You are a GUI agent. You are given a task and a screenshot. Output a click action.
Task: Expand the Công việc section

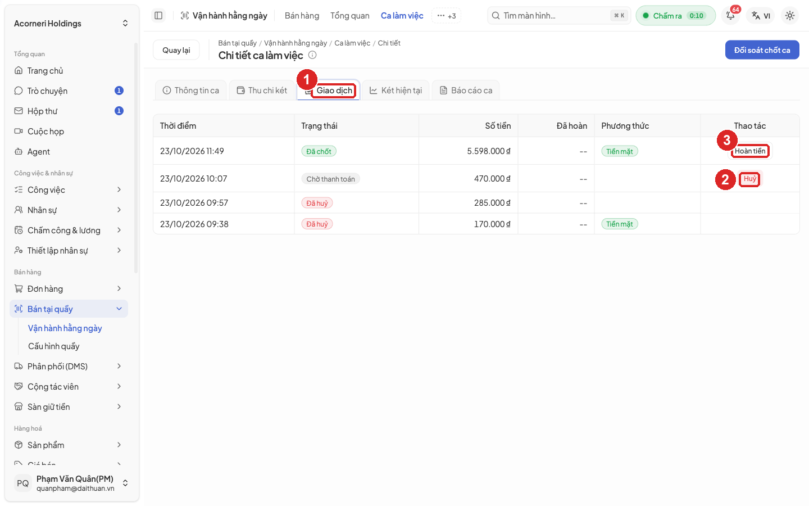pos(69,190)
